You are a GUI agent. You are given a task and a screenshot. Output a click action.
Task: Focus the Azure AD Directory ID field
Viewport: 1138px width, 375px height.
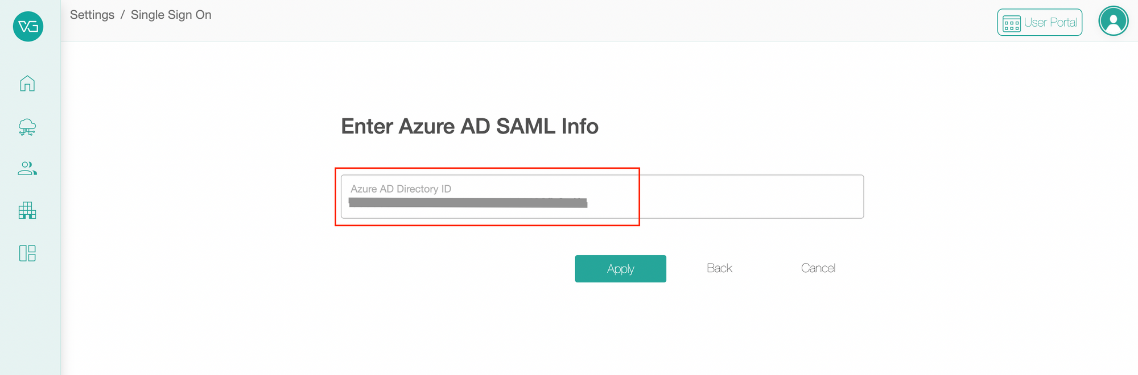point(602,197)
